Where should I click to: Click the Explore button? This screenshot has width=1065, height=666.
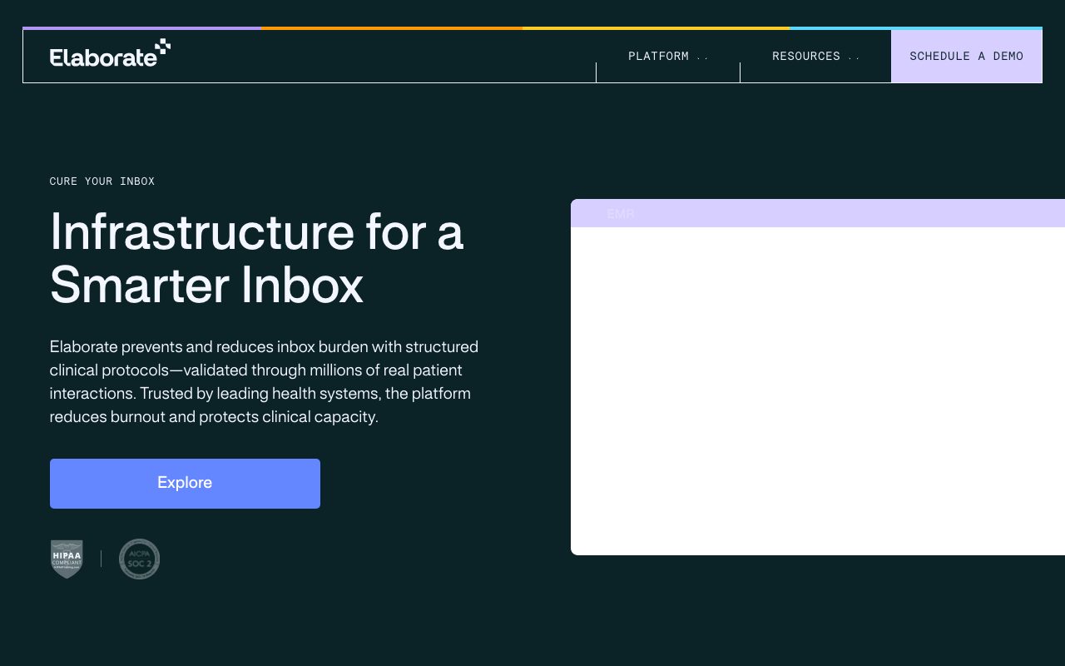[x=185, y=484]
